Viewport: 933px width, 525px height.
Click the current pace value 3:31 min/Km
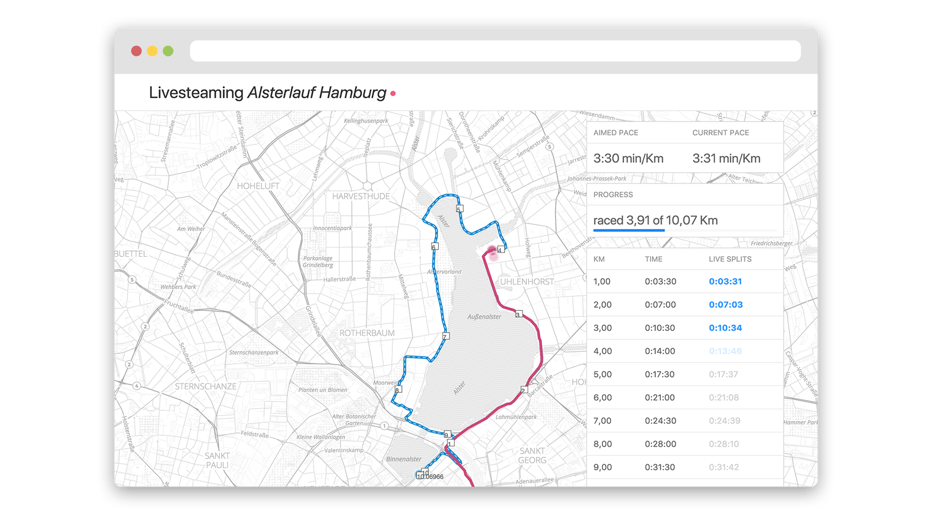(x=726, y=158)
